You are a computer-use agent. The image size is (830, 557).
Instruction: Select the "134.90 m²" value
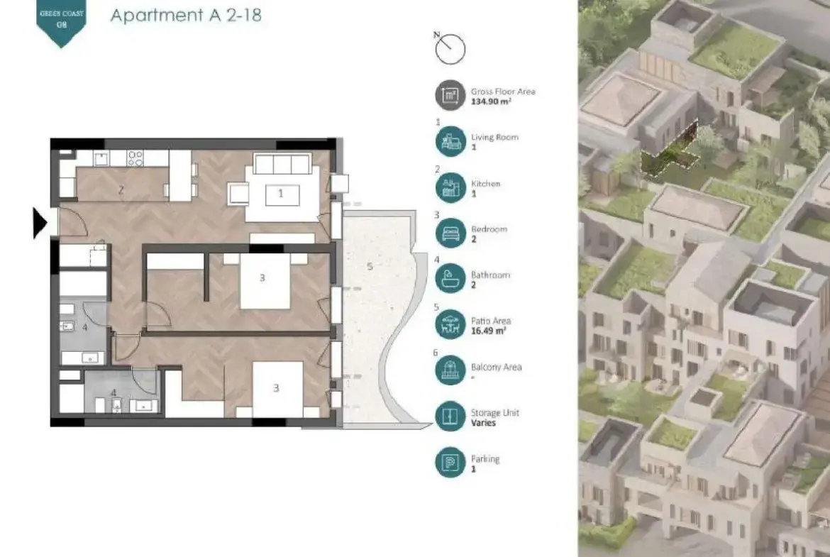pos(491,101)
